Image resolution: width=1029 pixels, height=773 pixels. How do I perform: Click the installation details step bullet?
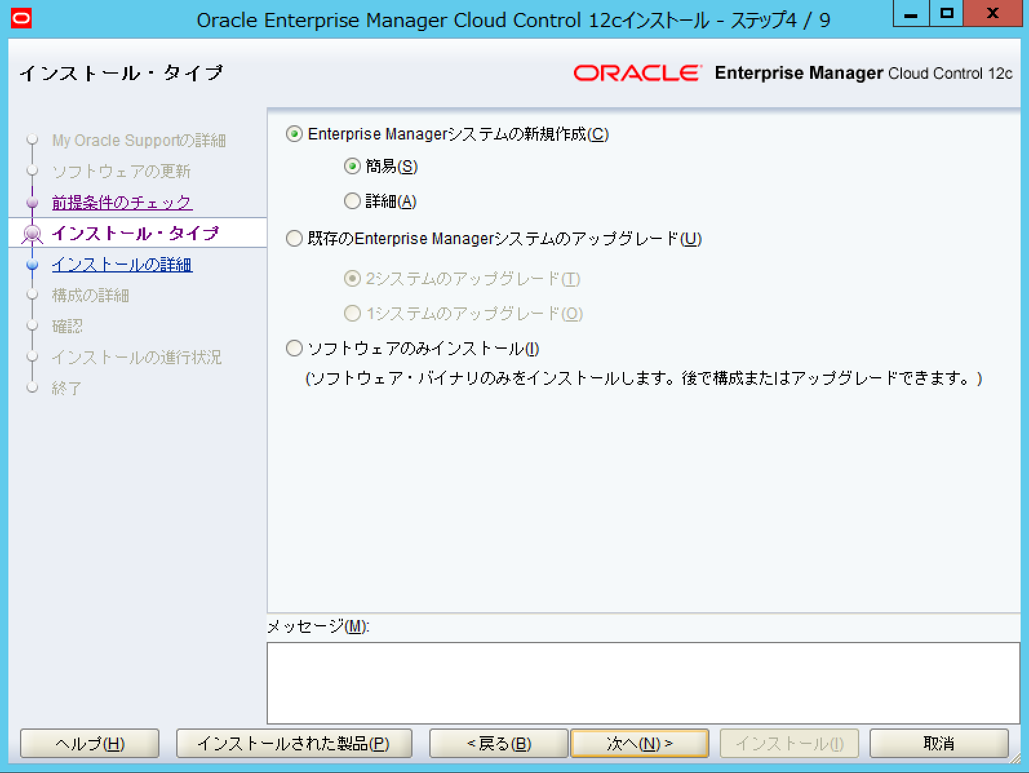click(x=32, y=264)
